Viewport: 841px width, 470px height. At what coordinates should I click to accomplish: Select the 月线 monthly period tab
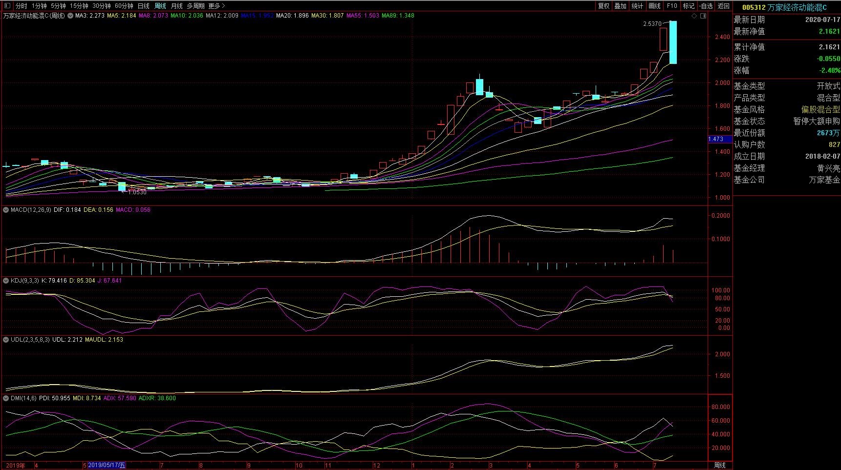click(x=176, y=6)
